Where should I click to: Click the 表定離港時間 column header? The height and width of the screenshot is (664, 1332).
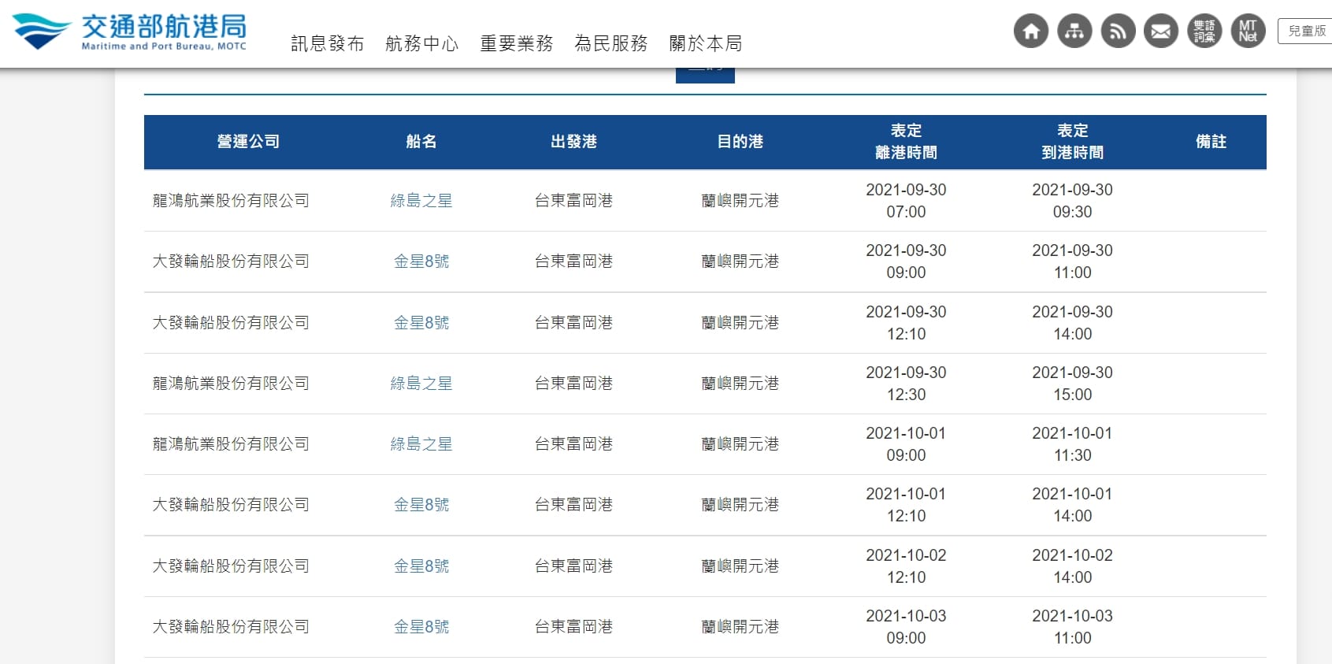click(906, 142)
